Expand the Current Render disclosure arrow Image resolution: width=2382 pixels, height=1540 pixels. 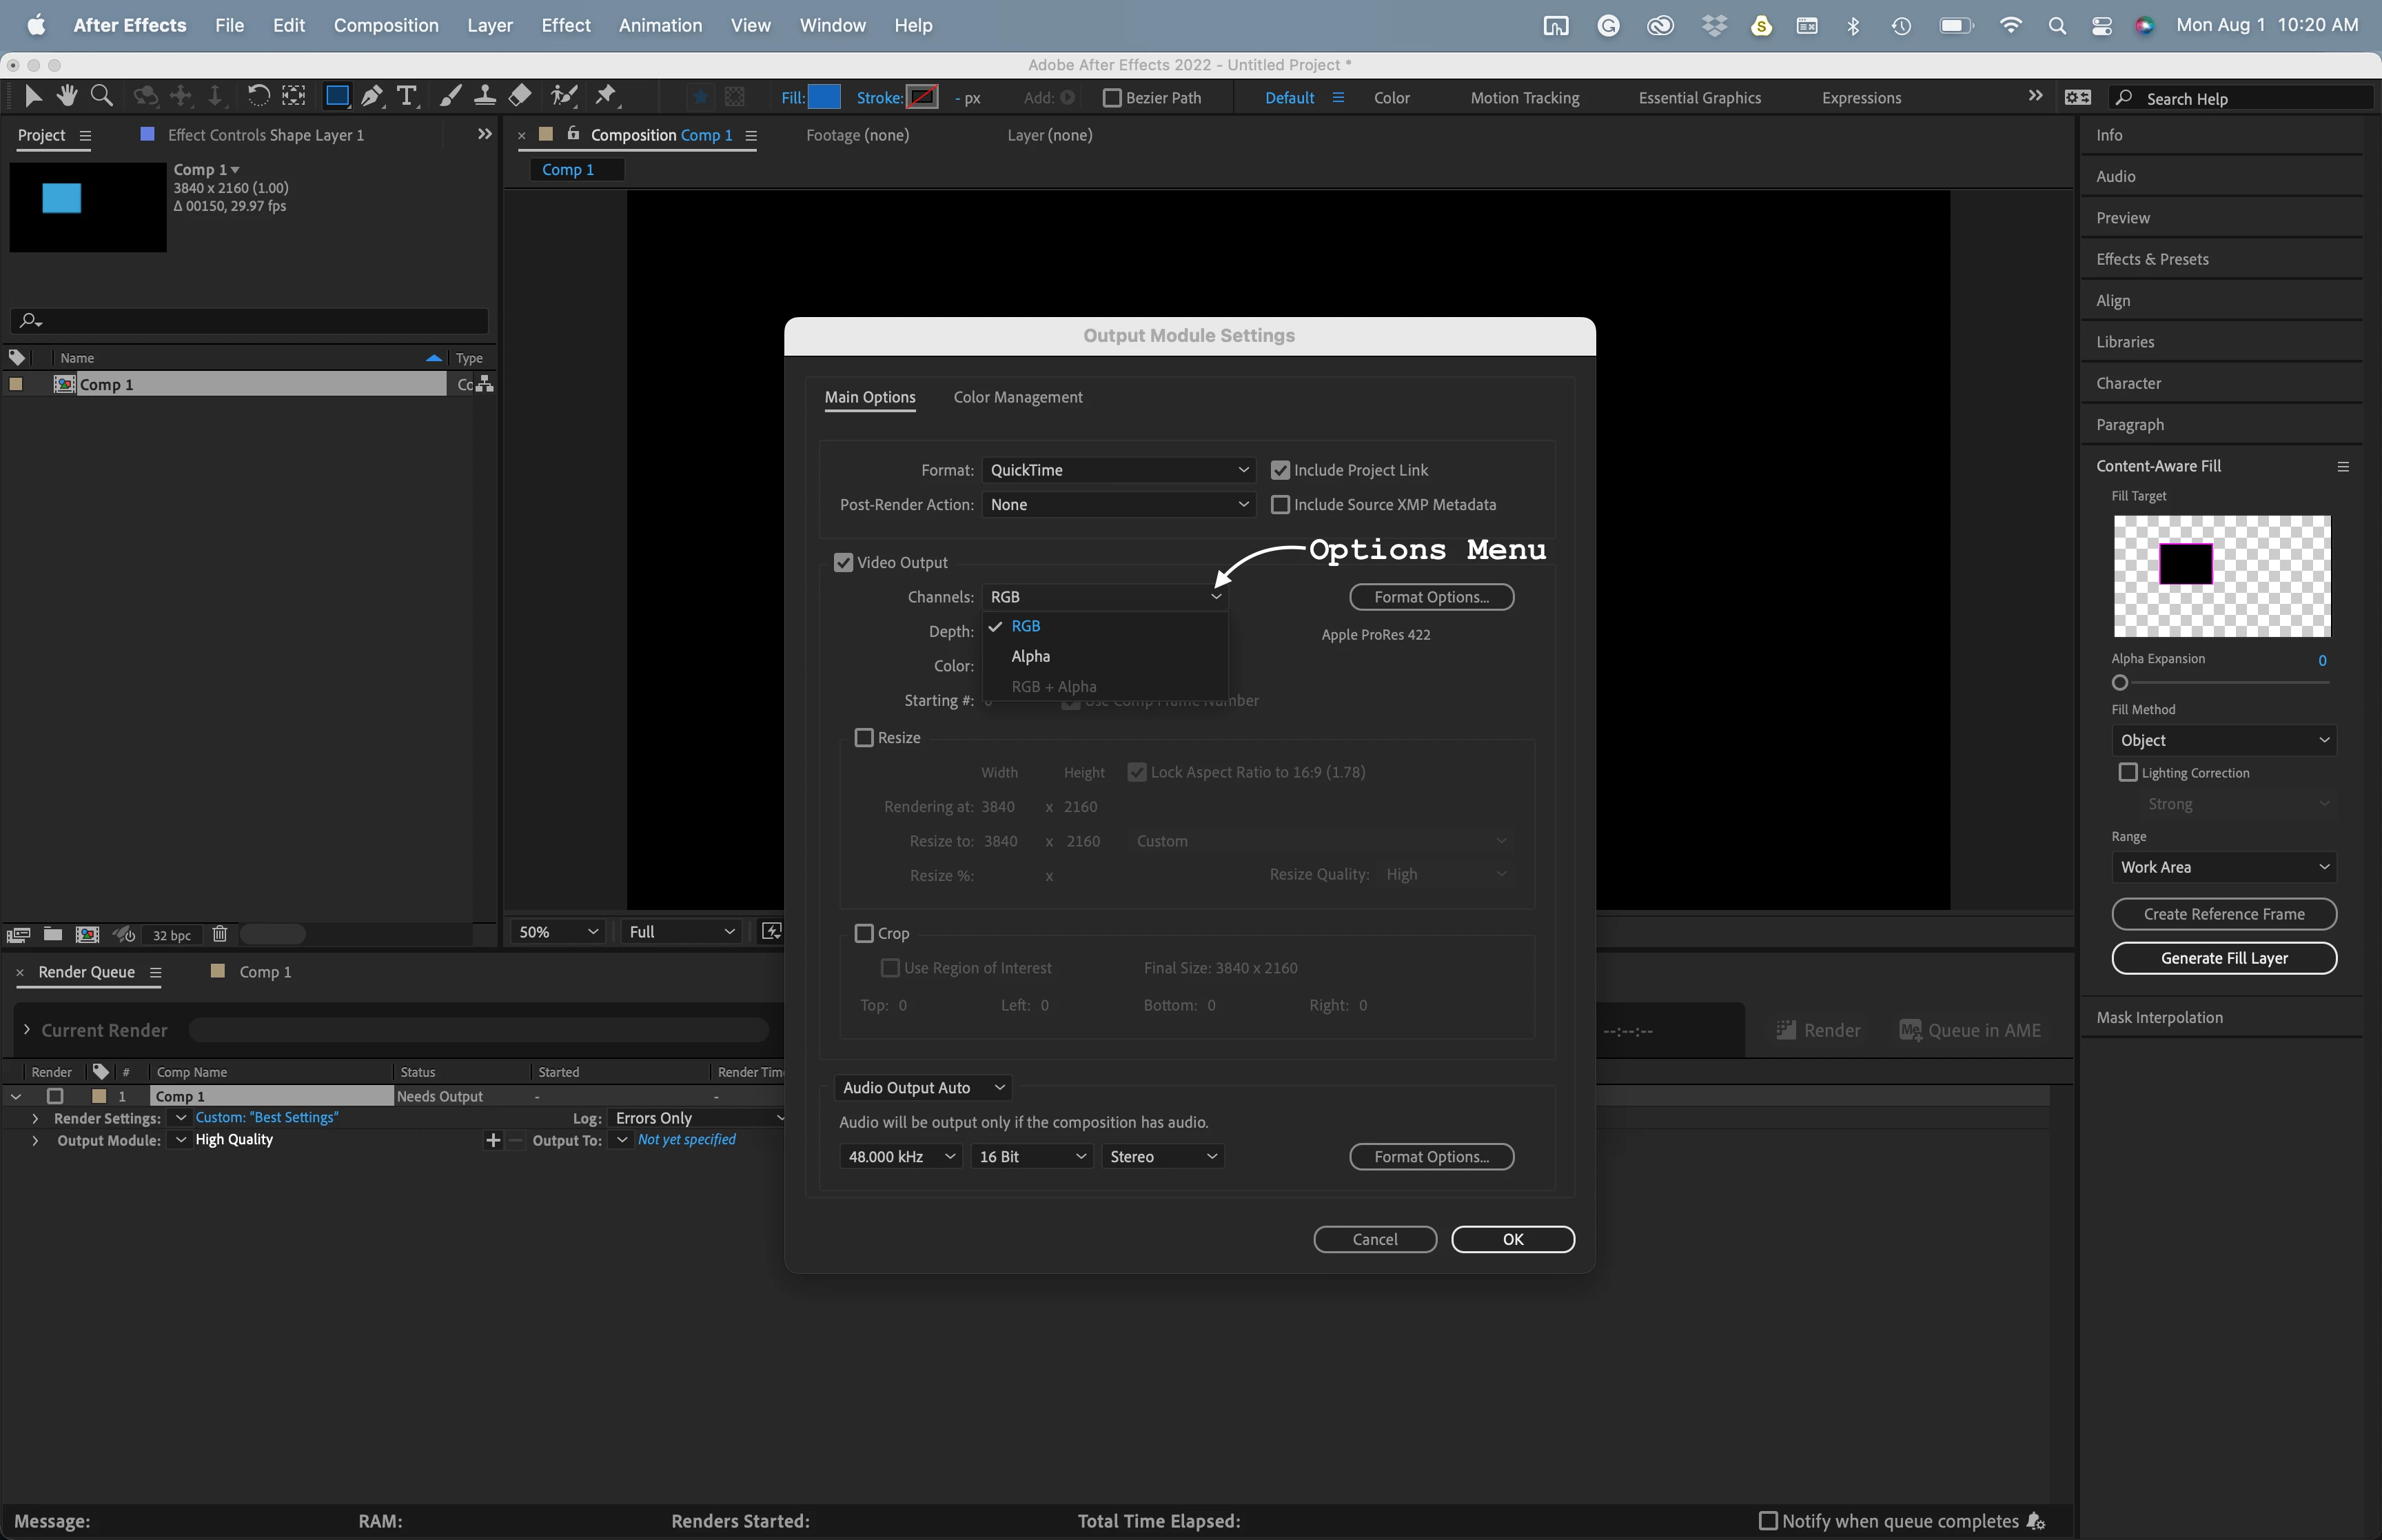click(x=27, y=1030)
